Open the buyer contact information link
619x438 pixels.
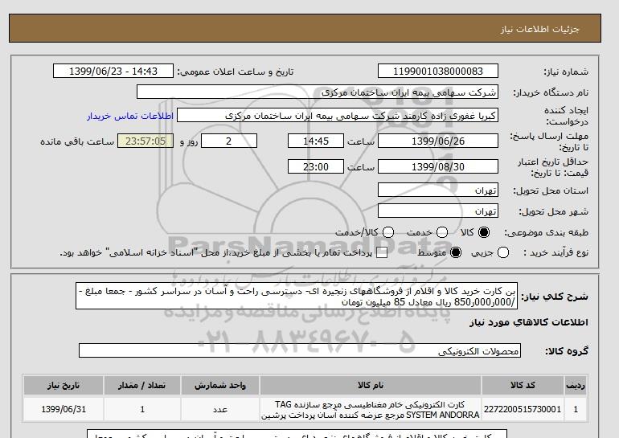[x=130, y=116]
